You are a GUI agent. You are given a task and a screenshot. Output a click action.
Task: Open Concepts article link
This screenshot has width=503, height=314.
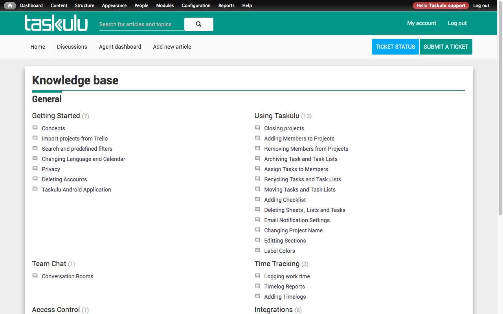(x=53, y=128)
